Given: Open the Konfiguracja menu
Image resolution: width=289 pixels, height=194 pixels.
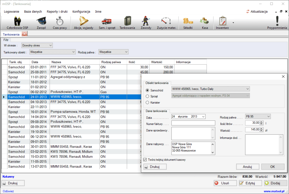Looking at the screenshot, I should point(81,12).
